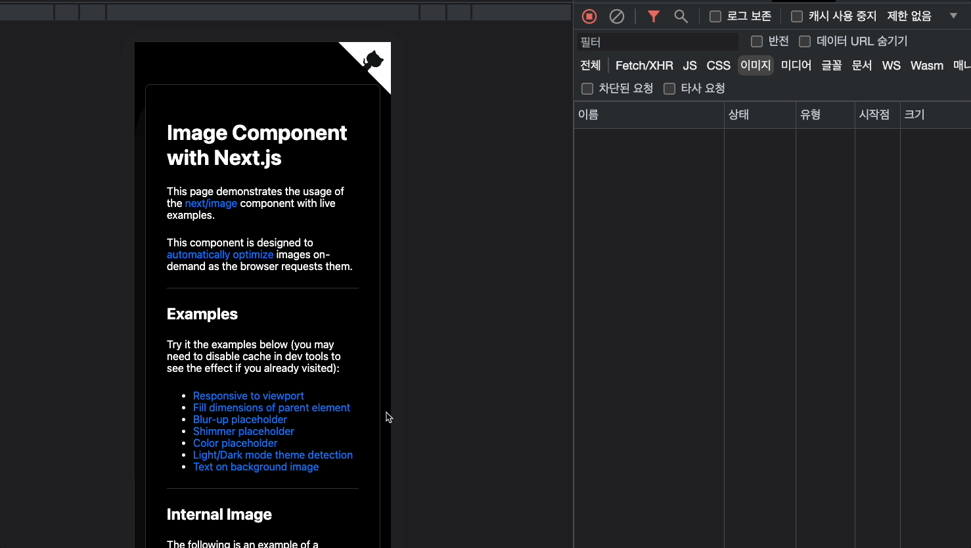Select the Fetch/XHR filter tab
This screenshot has width=971, height=548.
pos(644,65)
